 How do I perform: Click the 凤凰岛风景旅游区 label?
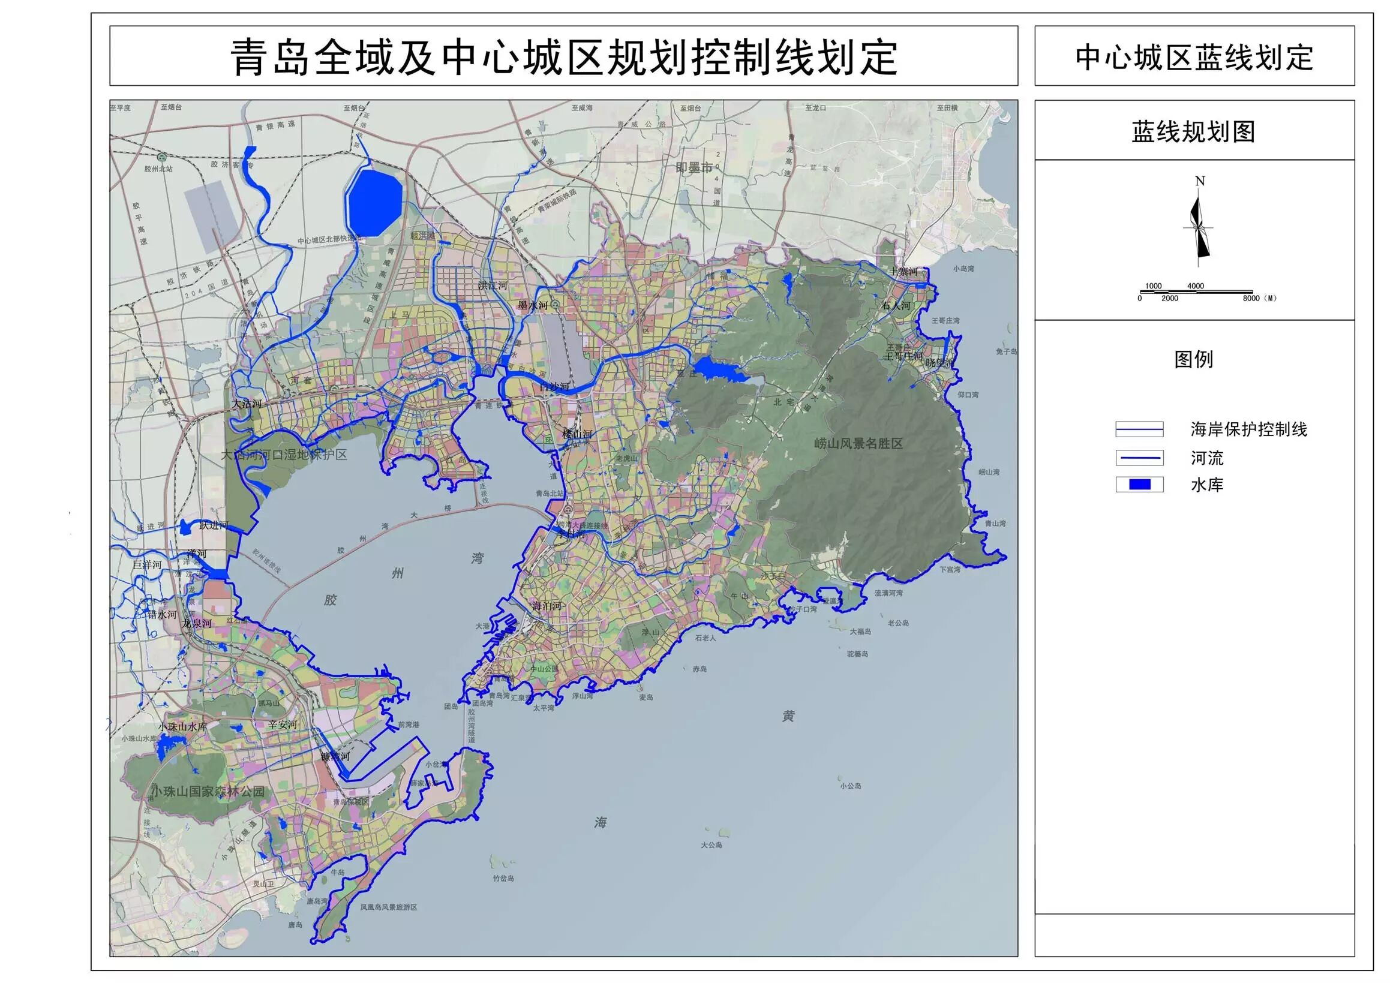[388, 907]
